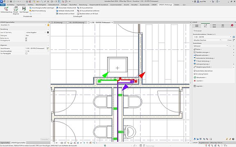Click Arbeitsschnitt vor Wand
Image resolution: width=236 pixels, height=147 pixels.
65,13
